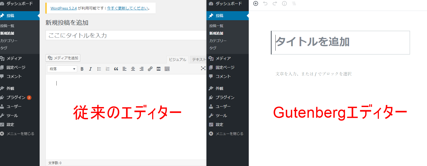Screen dimensions: 427x166
Task: Click the Gutenberg タイトルを追加 title field
Action: click(x=341, y=42)
